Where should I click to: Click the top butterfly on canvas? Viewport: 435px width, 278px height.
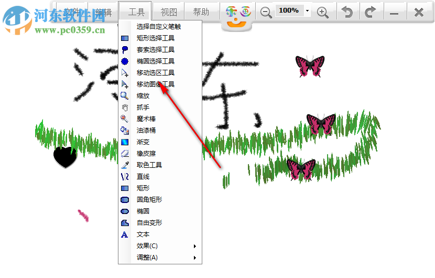pos(310,66)
